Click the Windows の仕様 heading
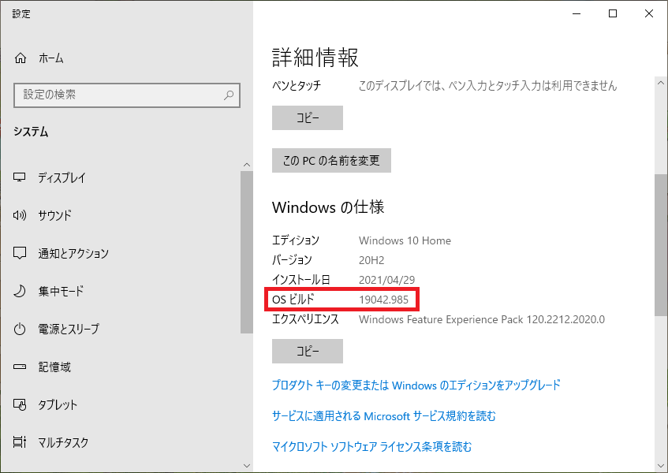Viewport: 668px width, 473px height. click(x=328, y=207)
